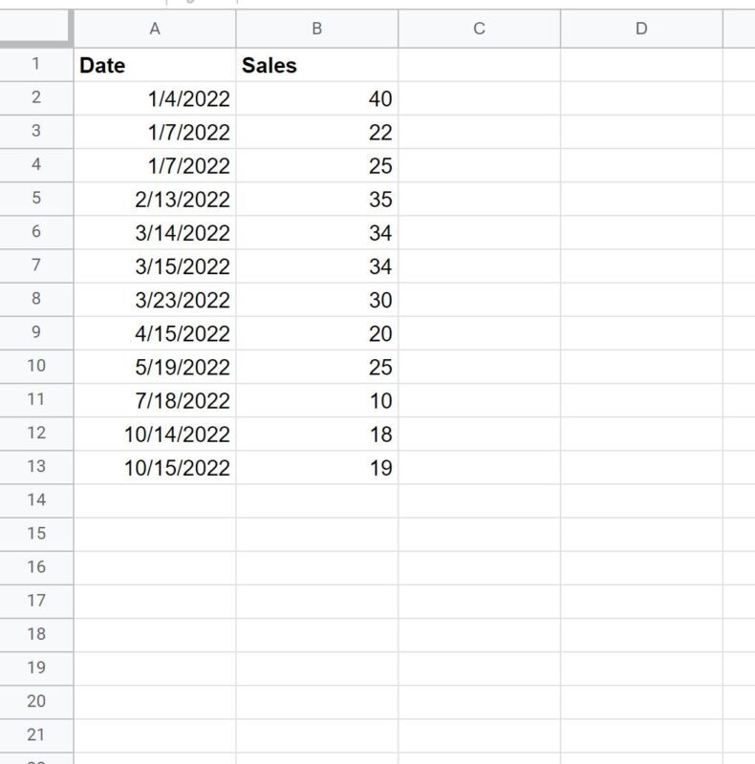Select cell with date 3/23/2022
This screenshot has width=755, height=764.
[155, 300]
